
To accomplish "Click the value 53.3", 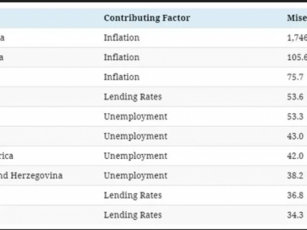I will [x=295, y=117].
